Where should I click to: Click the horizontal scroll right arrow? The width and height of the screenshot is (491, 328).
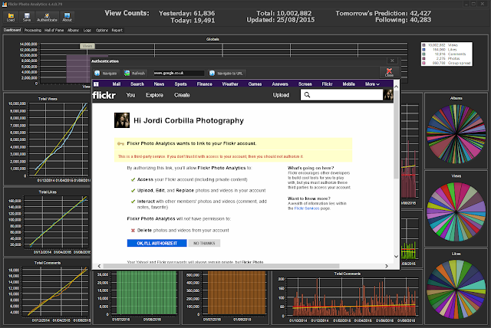point(387,266)
